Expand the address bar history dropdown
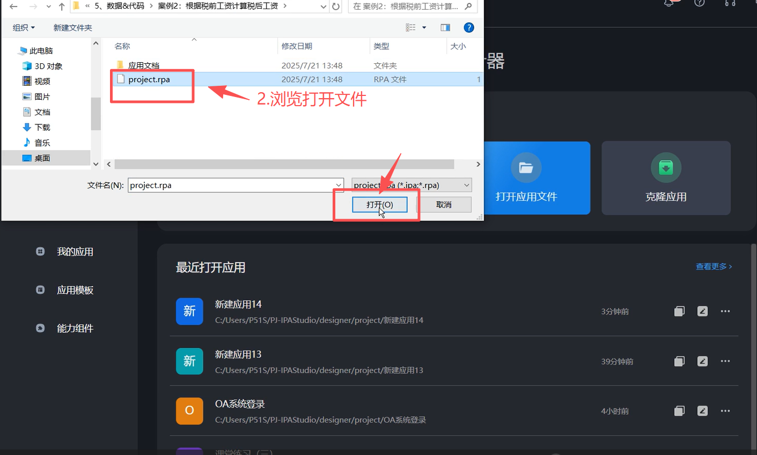 pos(323,6)
